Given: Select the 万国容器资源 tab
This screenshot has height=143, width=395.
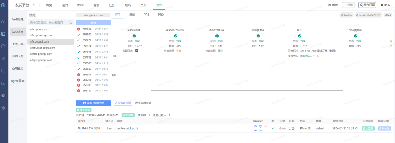Looking at the screenshot, I should point(123,103).
